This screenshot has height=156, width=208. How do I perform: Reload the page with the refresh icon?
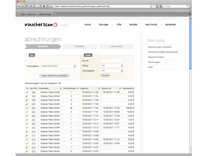point(31,6)
